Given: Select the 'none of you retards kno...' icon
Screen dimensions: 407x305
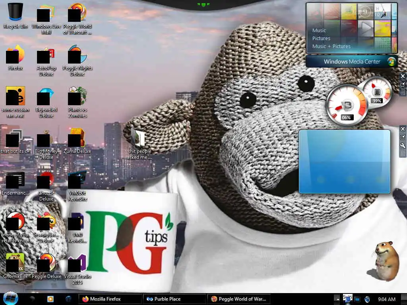Looking at the screenshot, I should pyautogui.click(x=16, y=228).
